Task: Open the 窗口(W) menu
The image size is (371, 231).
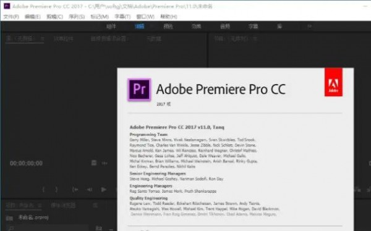Action: (x=145, y=17)
